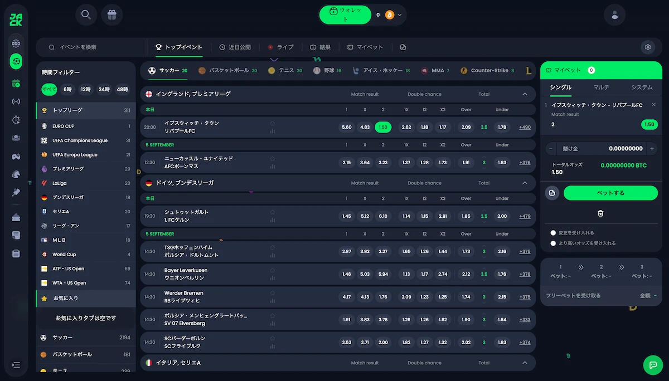Click the JACK logo
The image size is (669, 381).
(x=16, y=20)
